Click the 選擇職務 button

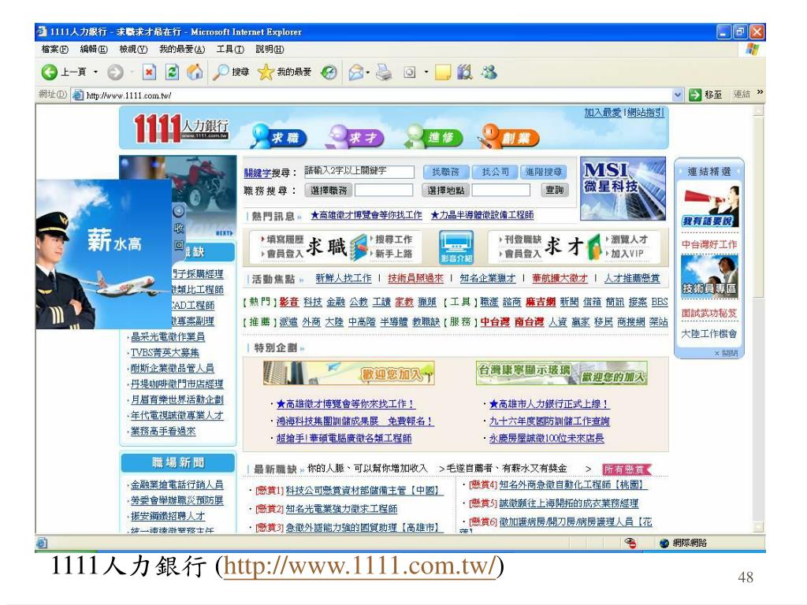[329, 191]
